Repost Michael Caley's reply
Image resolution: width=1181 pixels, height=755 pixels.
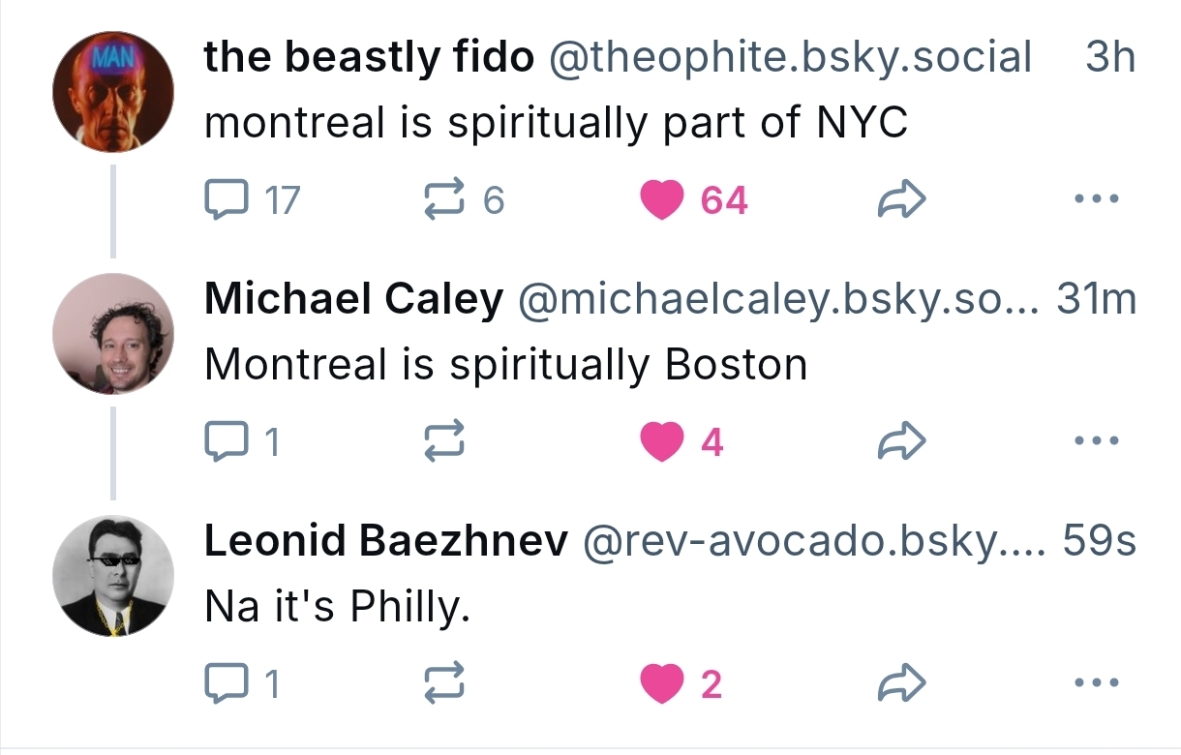click(x=445, y=442)
